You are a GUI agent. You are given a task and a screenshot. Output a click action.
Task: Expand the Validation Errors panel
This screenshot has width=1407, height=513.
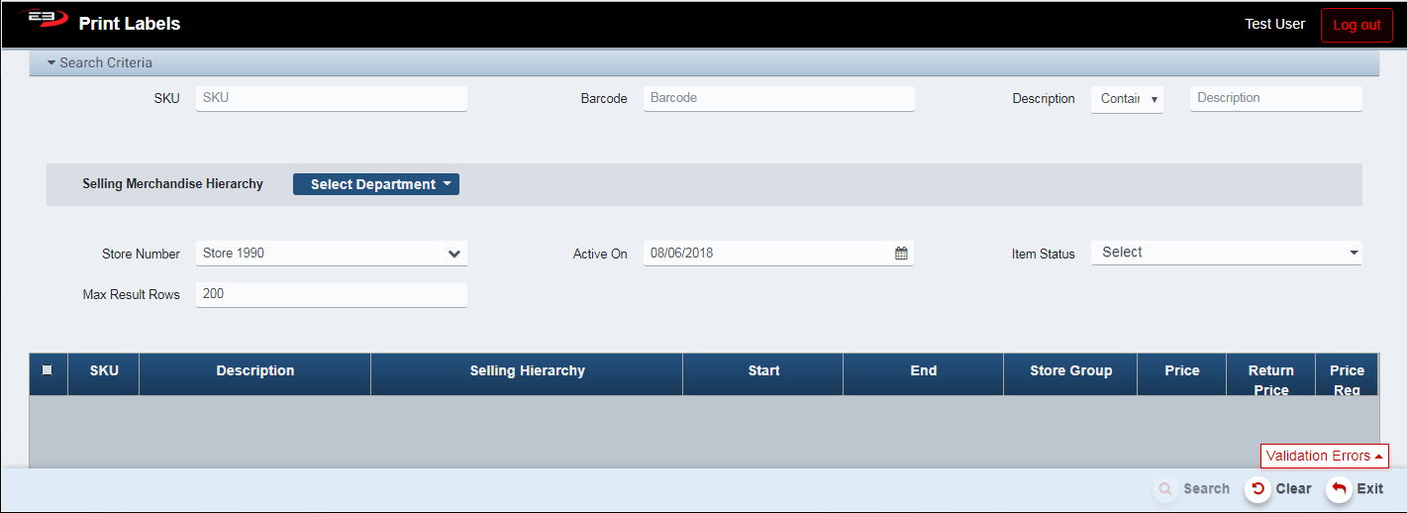1324,456
